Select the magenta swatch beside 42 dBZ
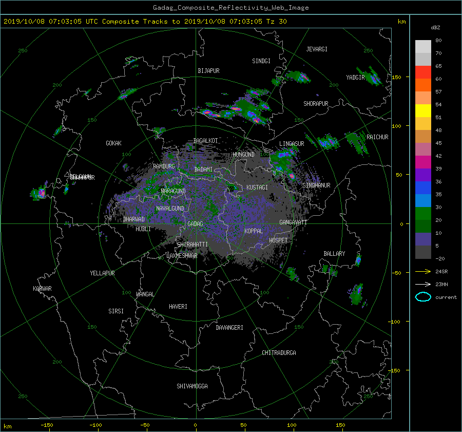The height and width of the screenshot is (432, 462). [x=423, y=162]
